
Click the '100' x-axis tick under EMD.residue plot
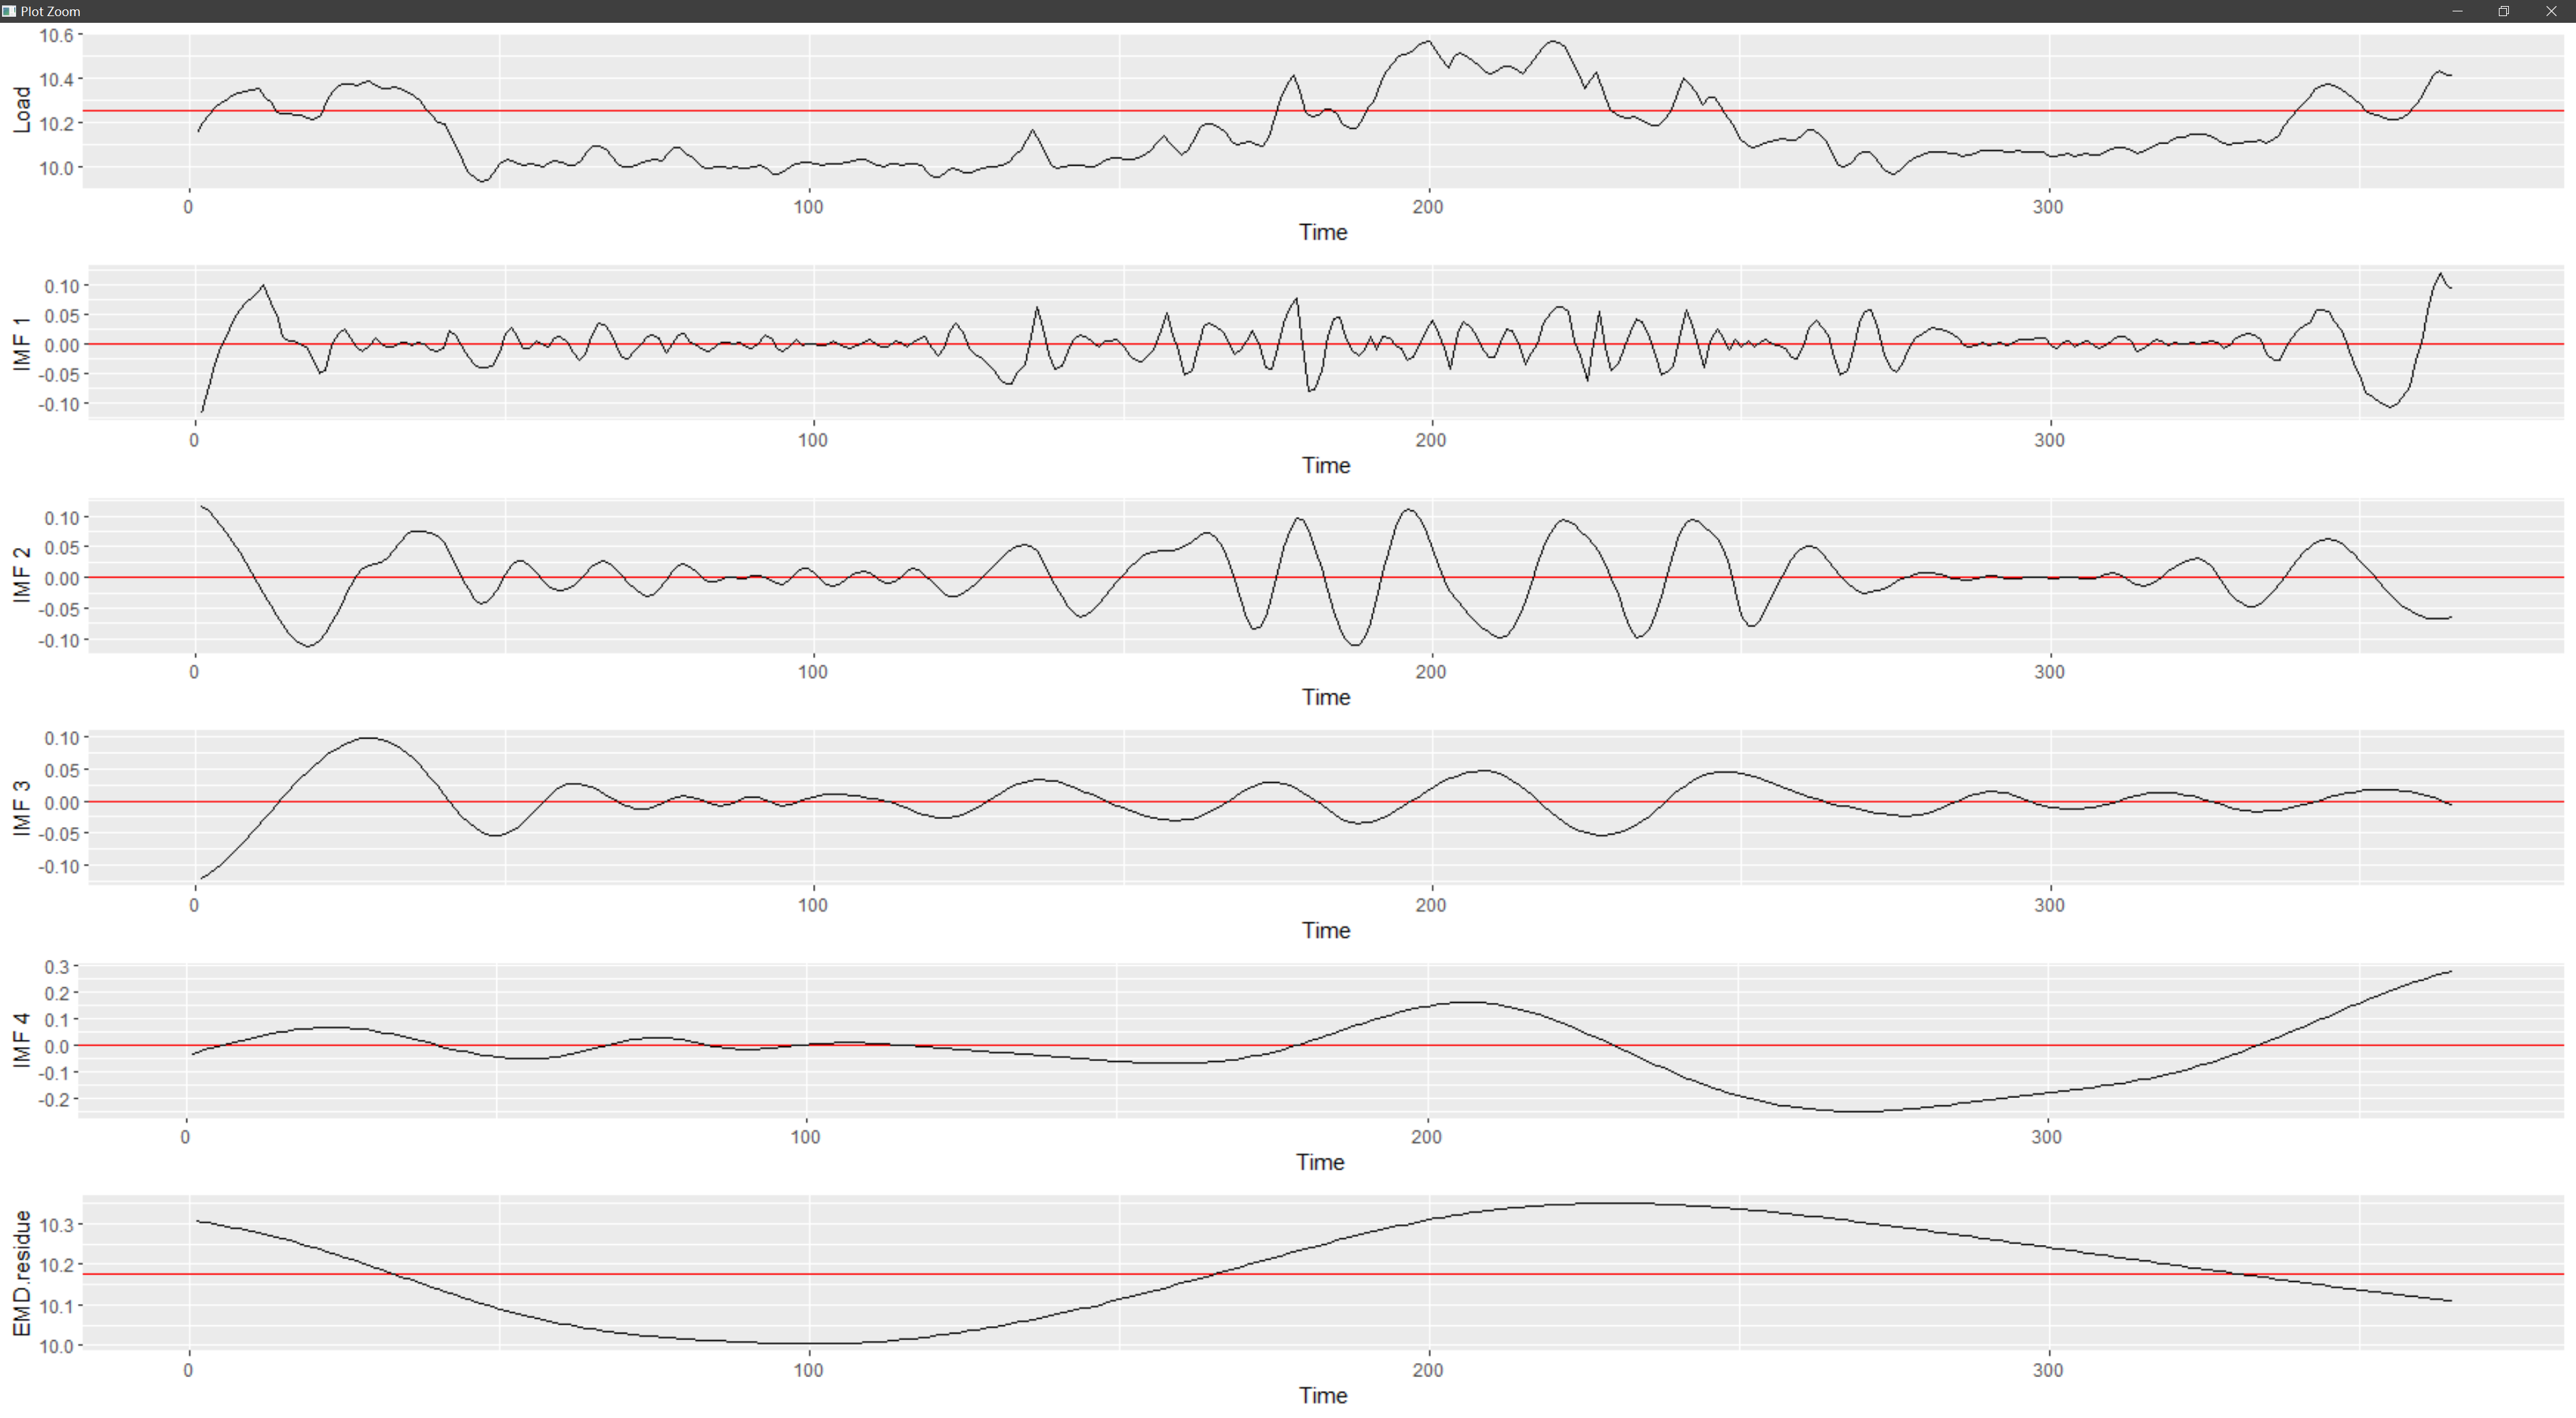(x=808, y=1370)
